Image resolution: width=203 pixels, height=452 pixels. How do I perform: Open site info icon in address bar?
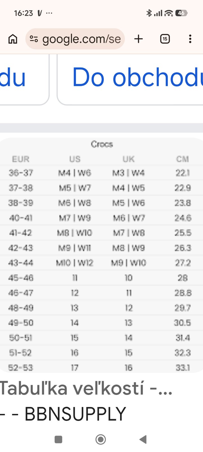(x=34, y=39)
